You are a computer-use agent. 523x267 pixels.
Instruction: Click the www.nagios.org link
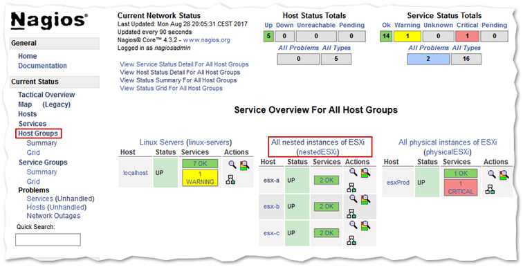point(206,40)
